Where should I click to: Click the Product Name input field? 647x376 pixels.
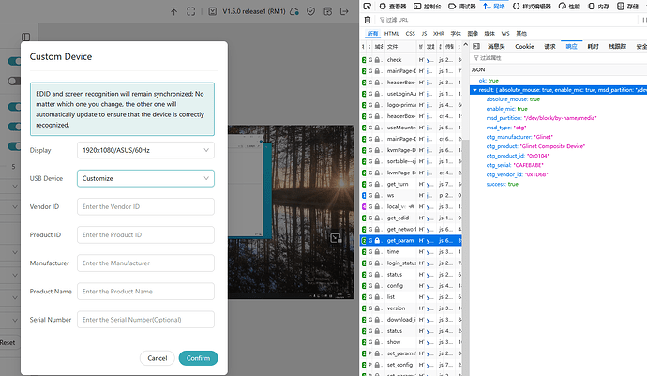coord(145,292)
